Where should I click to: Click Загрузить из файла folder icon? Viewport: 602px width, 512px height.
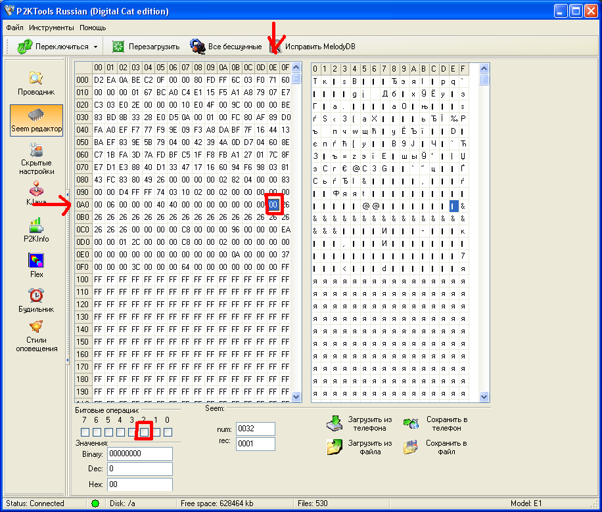tap(335, 447)
